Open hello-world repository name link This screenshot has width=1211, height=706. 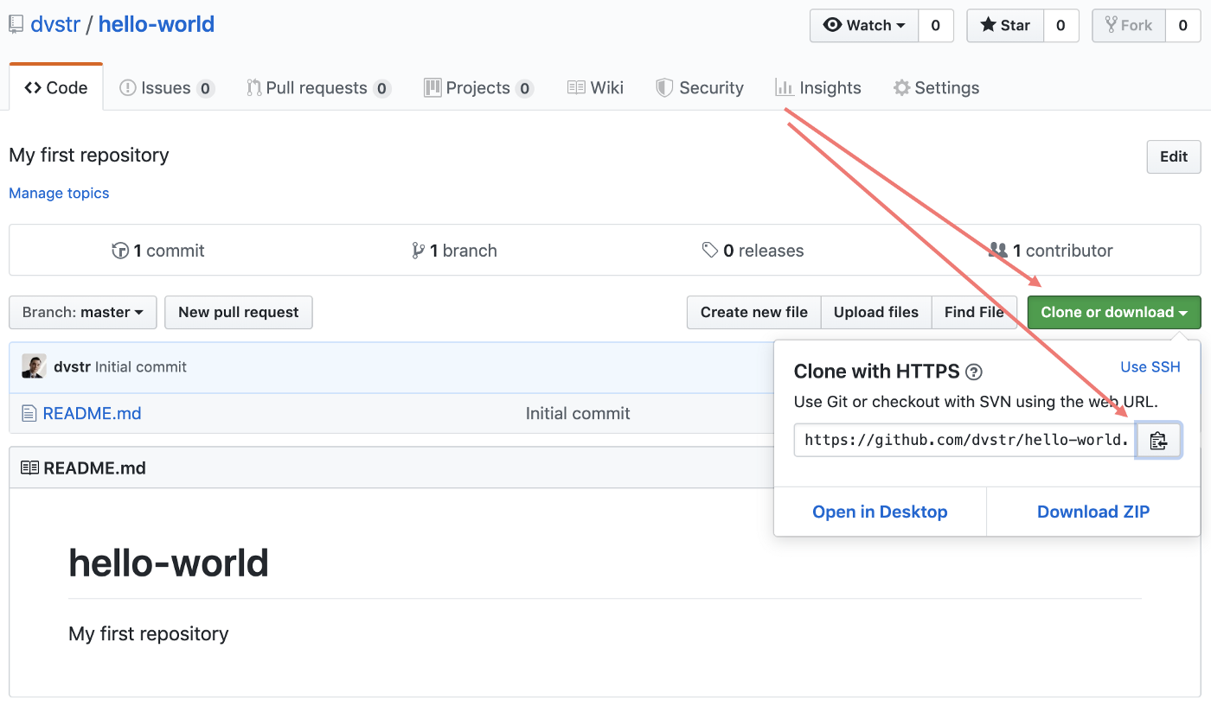coord(157,24)
